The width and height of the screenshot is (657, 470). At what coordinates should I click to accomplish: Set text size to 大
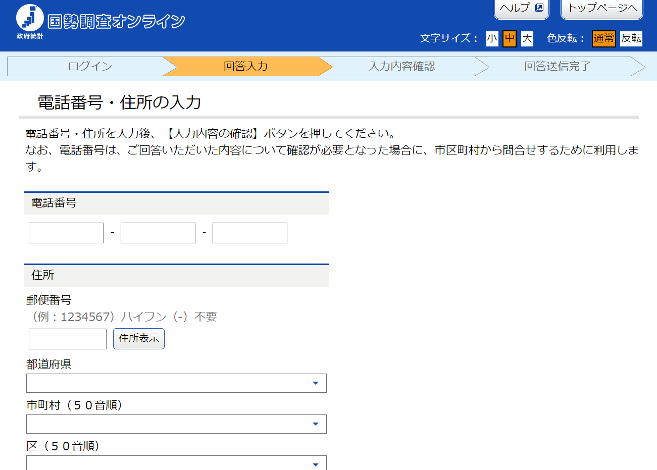527,38
